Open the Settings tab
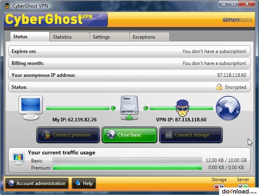The width and height of the screenshot is (259, 195). pyautogui.click(x=109, y=37)
